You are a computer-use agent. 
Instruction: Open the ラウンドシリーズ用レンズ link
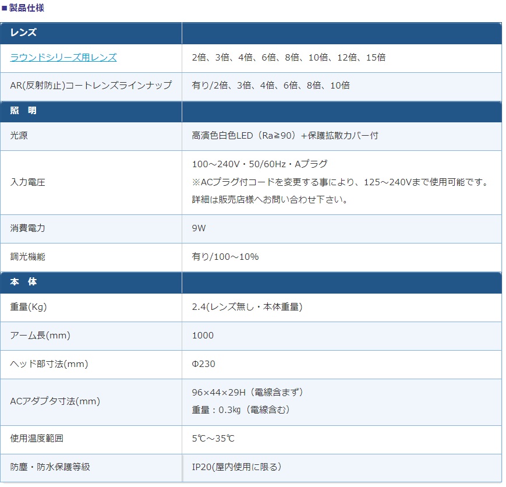pos(63,58)
